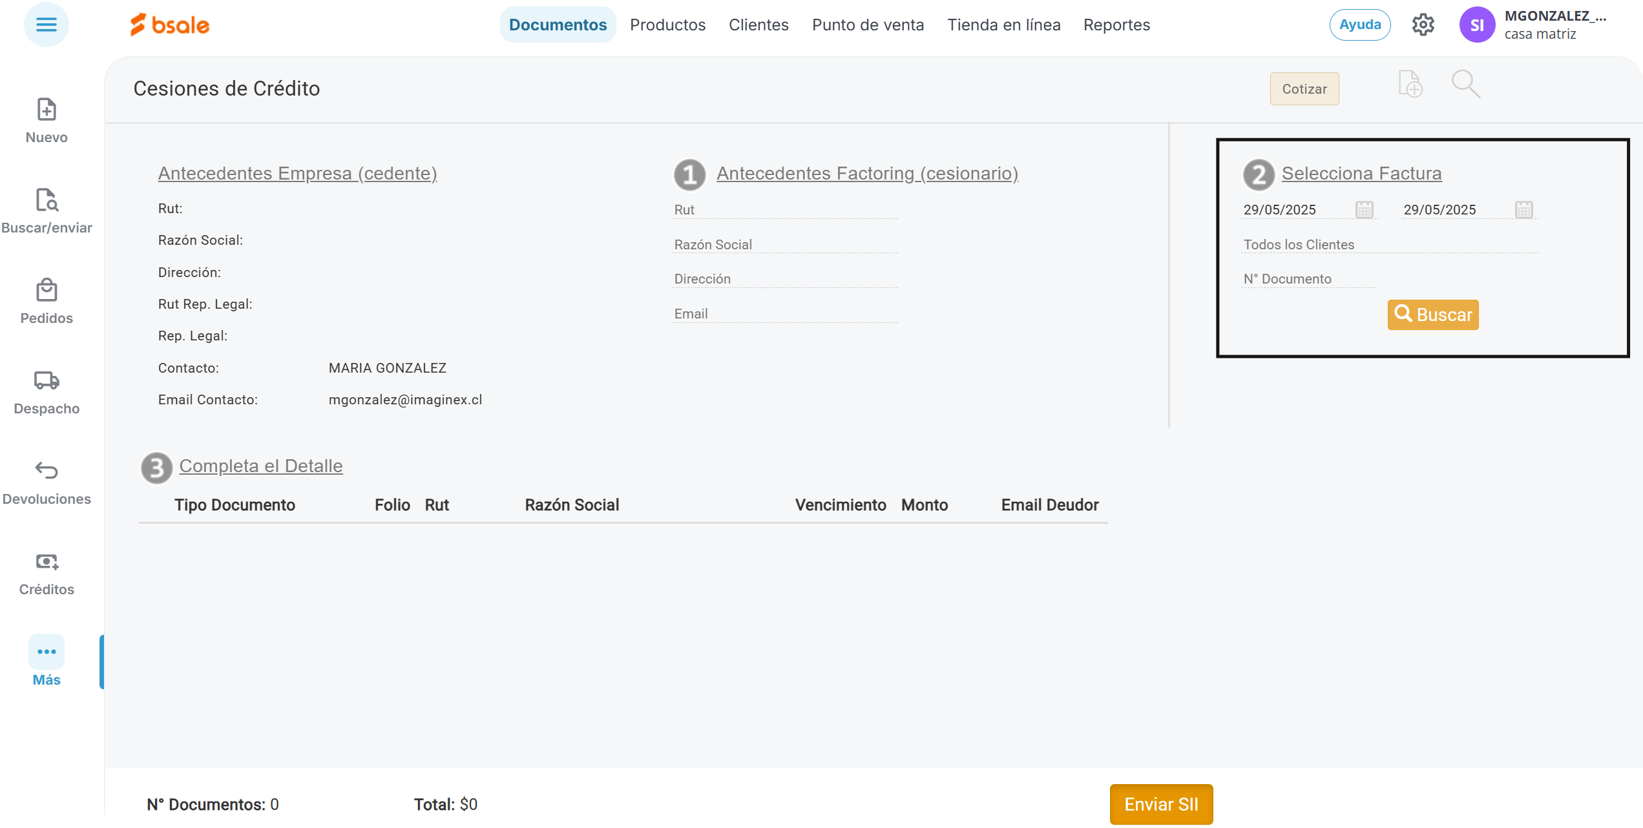Viewport: 1643px width, 828px height.
Task: Click the new document plus icon
Action: (x=1410, y=85)
